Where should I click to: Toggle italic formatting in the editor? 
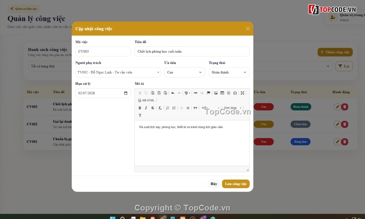(146, 108)
